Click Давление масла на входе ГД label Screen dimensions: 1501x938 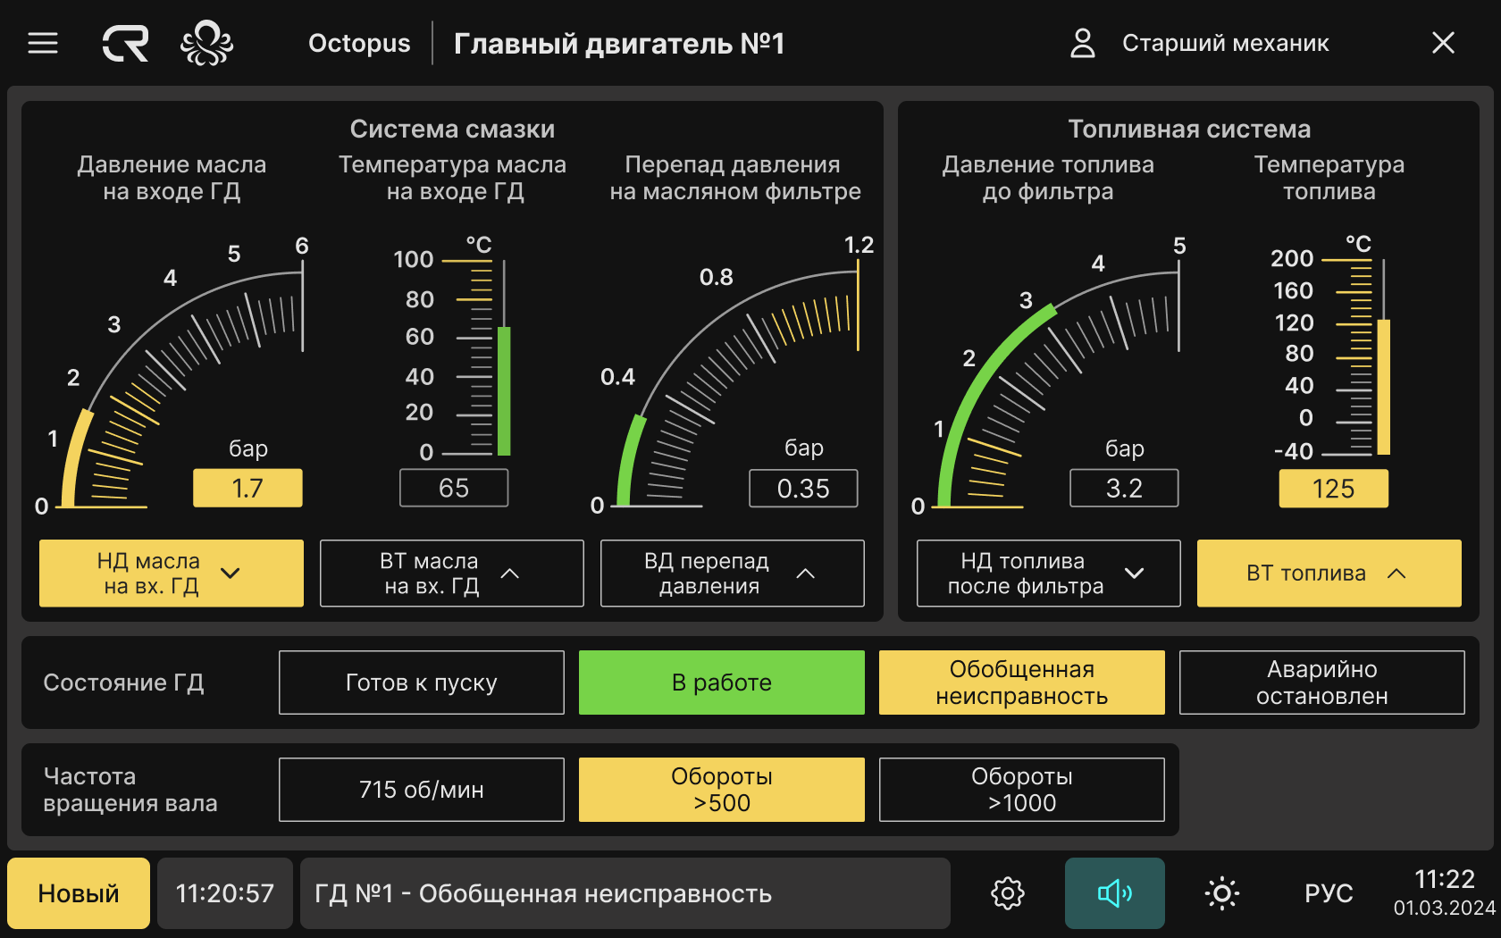pyautogui.click(x=172, y=178)
